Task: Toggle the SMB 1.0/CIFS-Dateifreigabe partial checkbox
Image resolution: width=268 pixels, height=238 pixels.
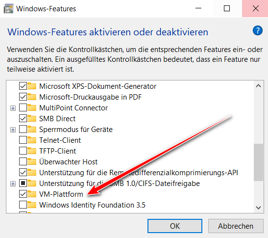Action: (x=23, y=183)
